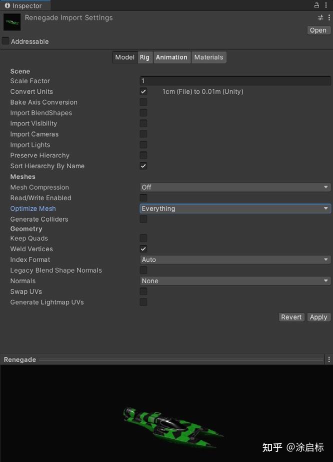The image size is (333, 462).
Task: Open the Normals dropdown
Action: (235, 281)
